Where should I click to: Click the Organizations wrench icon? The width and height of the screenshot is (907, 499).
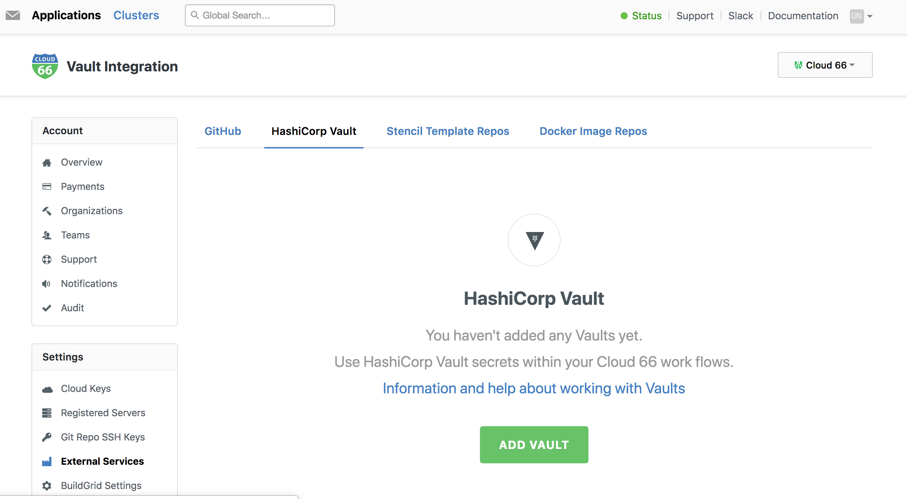pos(47,210)
